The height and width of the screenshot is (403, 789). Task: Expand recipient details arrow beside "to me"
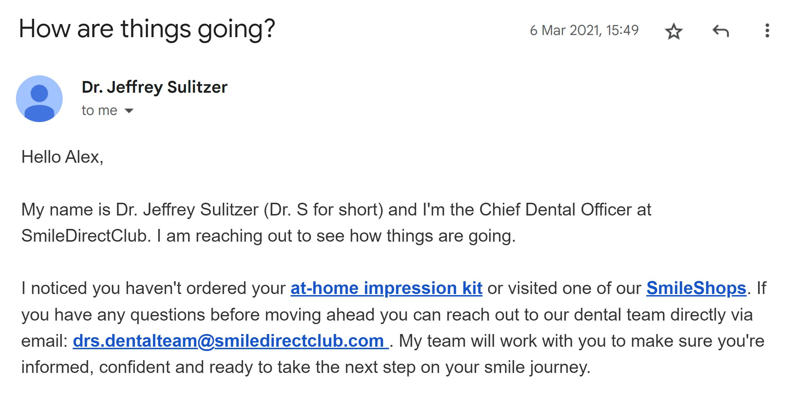point(129,111)
